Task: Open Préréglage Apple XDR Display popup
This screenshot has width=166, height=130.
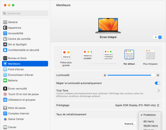Action: (137, 105)
